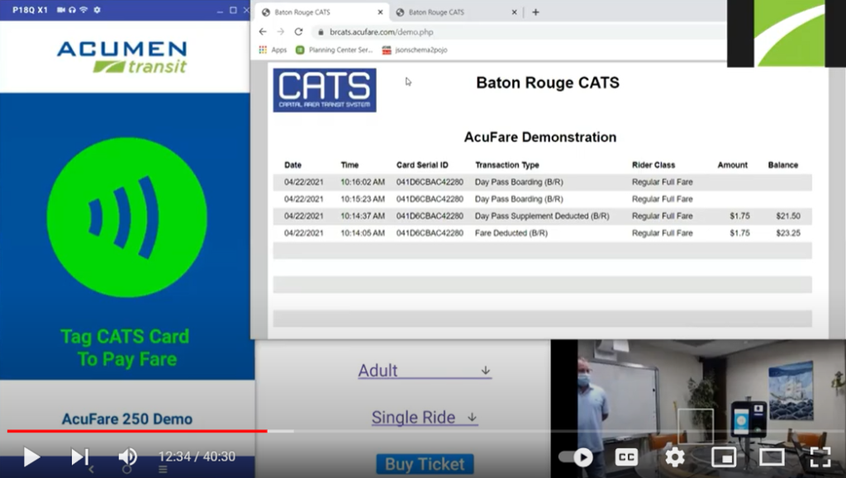View site info via the padlock icon
Screen dimensions: 846x478
click(x=321, y=32)
